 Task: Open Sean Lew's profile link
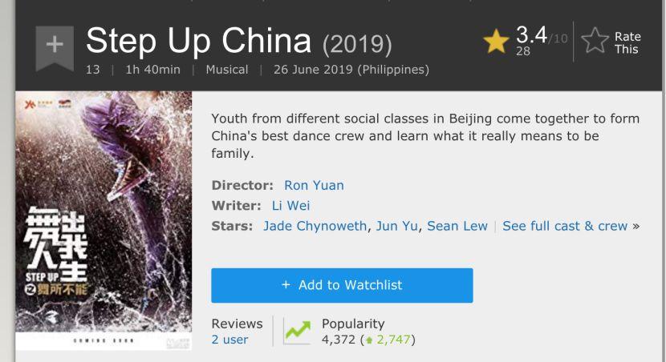click(457, 226)
